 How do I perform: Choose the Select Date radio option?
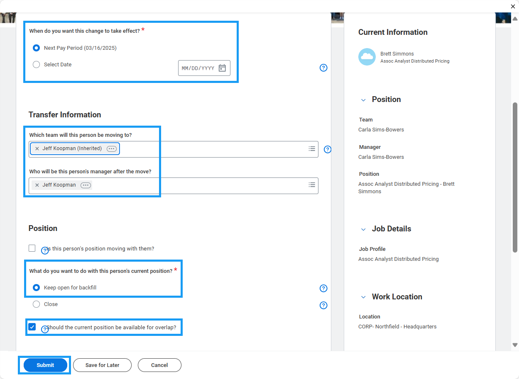click(x=36, y=65)
